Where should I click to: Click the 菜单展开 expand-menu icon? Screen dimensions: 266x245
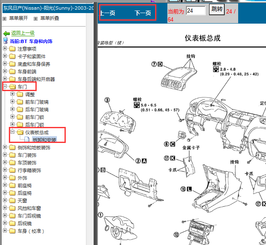[5, 19]
